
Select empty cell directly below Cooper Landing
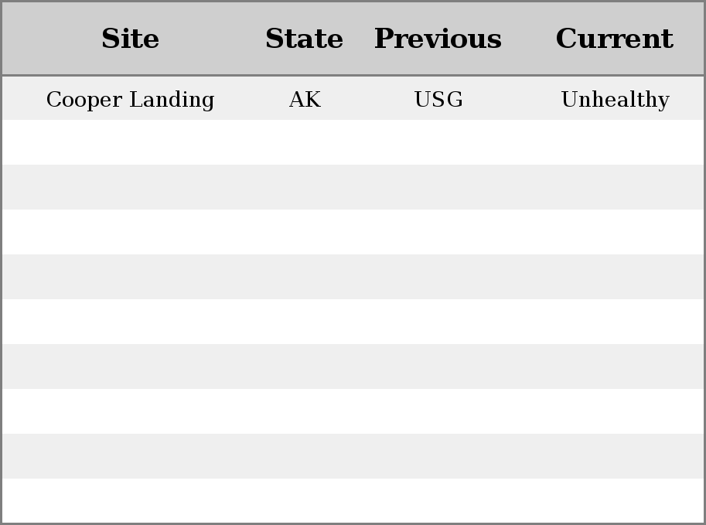[130, 142]
